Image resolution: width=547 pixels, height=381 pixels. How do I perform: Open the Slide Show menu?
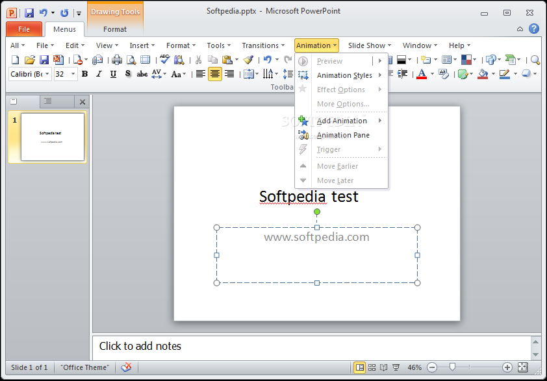(x=370, y=45)
